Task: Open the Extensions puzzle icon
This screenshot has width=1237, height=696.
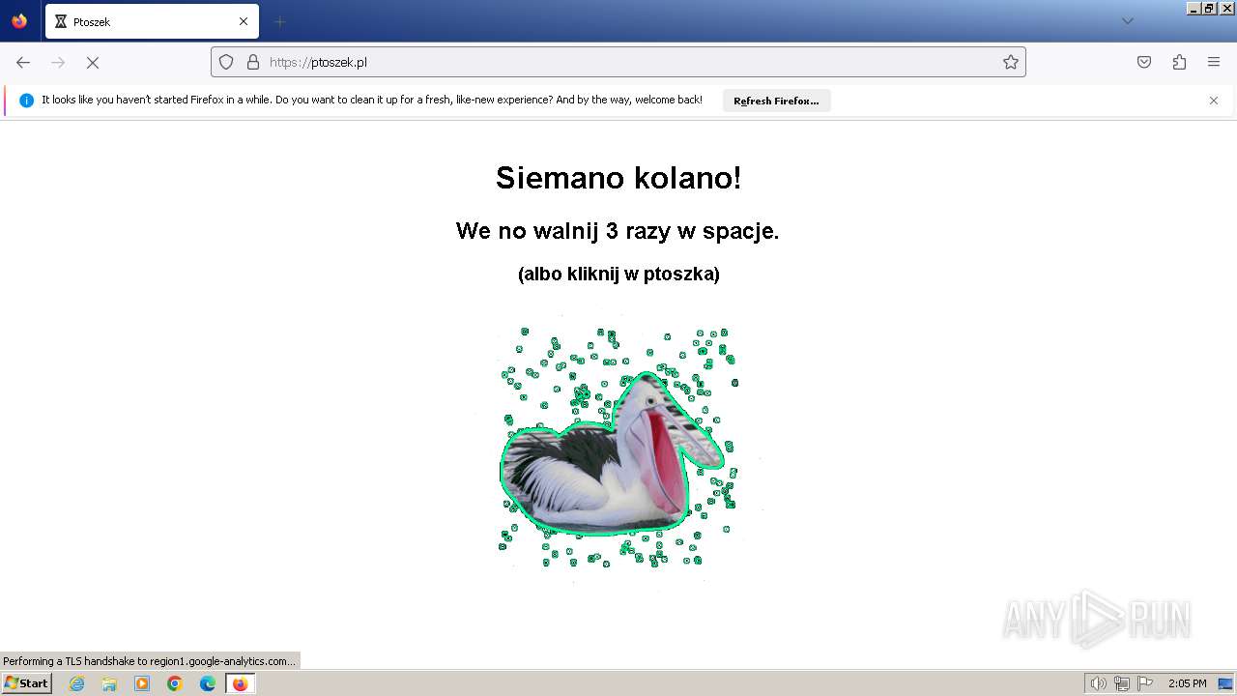Action: tap(1179, 62)
